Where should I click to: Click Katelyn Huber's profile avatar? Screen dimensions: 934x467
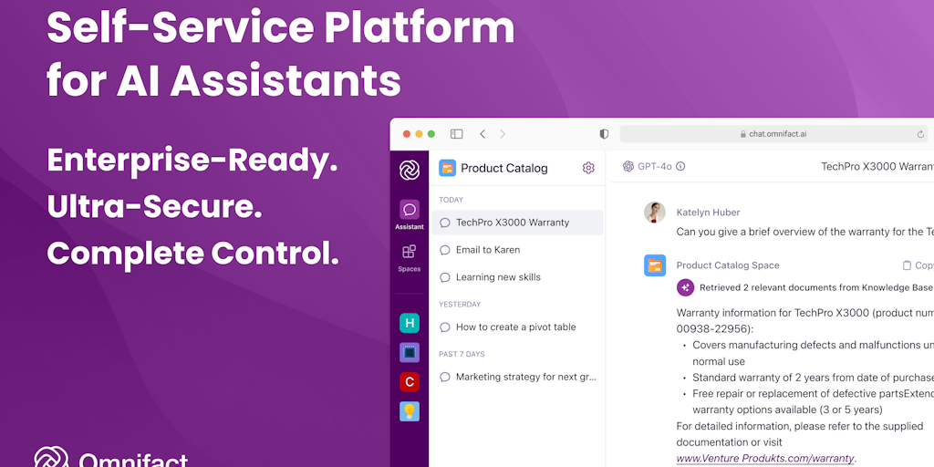pyautogui.click(x=655, y=212)
